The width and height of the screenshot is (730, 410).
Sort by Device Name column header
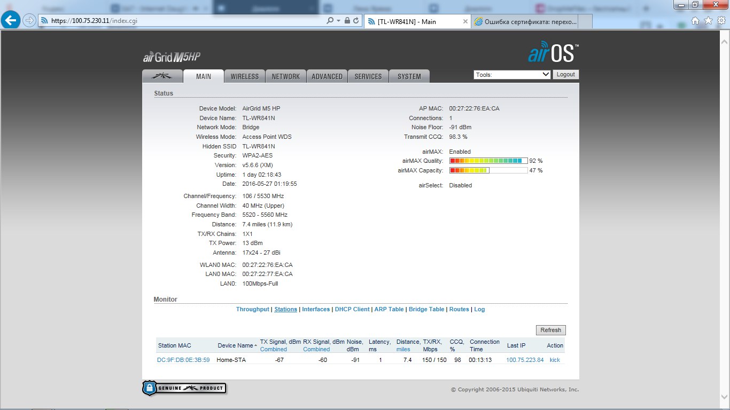[x=236, y=345]
